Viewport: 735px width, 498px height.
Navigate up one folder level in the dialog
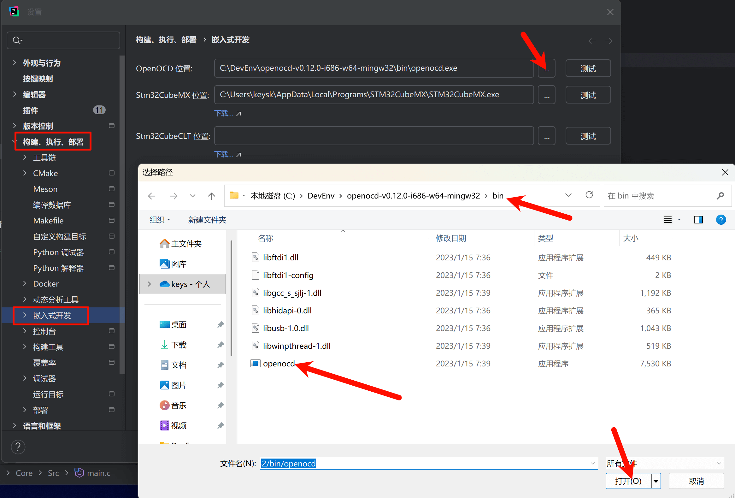click(211, 196)
